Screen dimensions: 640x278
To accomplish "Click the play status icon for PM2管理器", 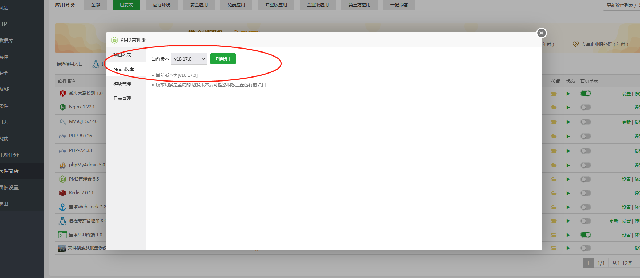I will [x=568, y=179].
